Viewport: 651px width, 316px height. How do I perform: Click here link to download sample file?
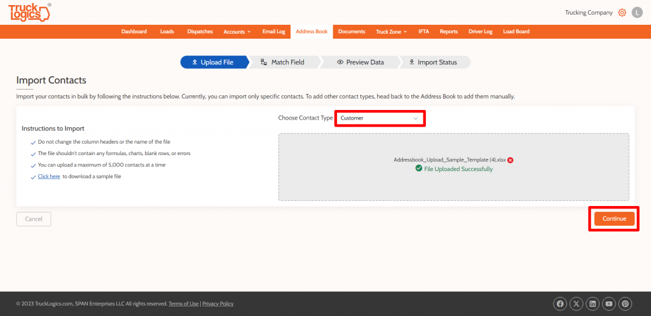click(49, 177)
